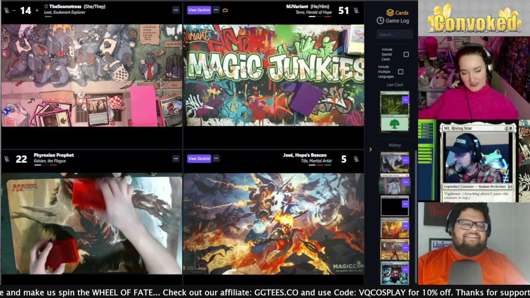The image size is (530, 298).
Task: Open options on fifth History card
Action: 405,248
